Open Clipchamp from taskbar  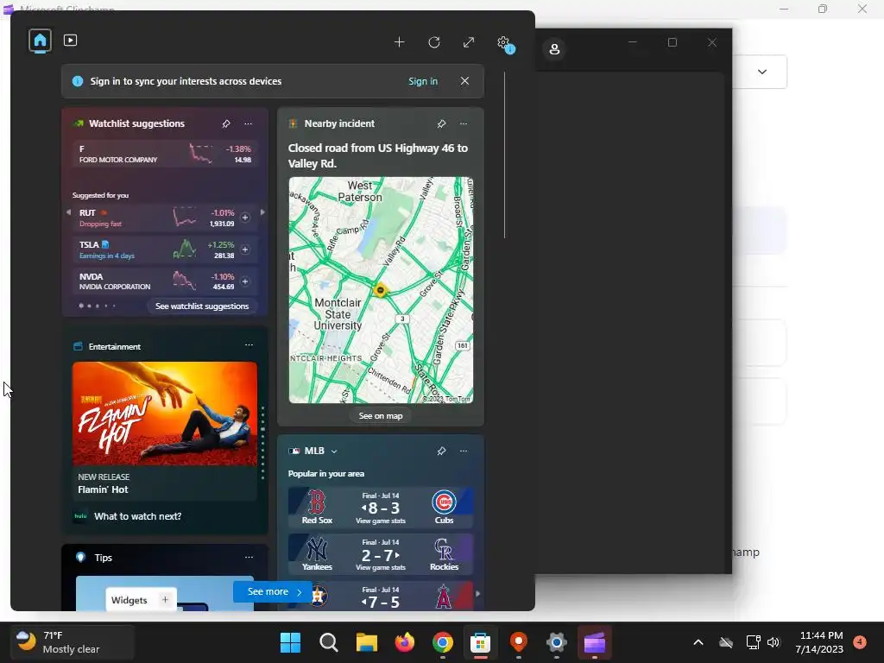coord(594,642)
